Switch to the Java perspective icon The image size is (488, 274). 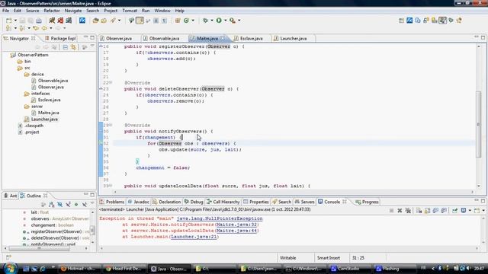[442, 21]
